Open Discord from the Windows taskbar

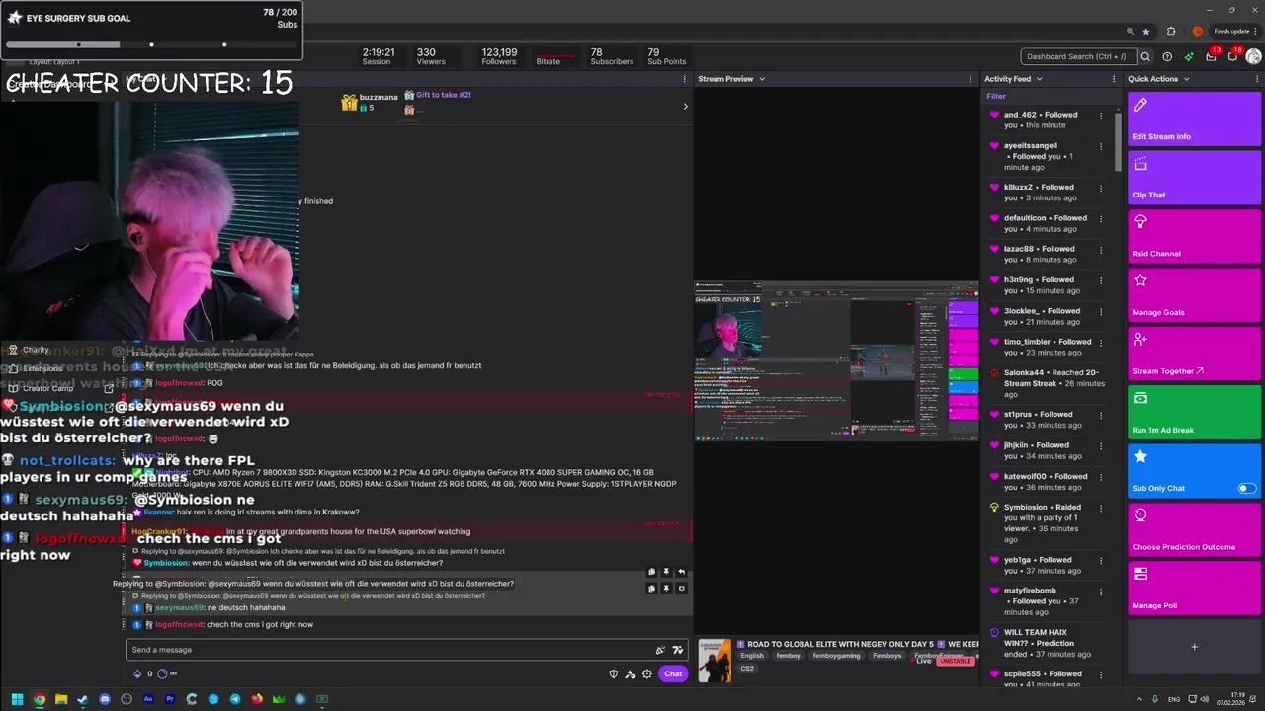105,699
